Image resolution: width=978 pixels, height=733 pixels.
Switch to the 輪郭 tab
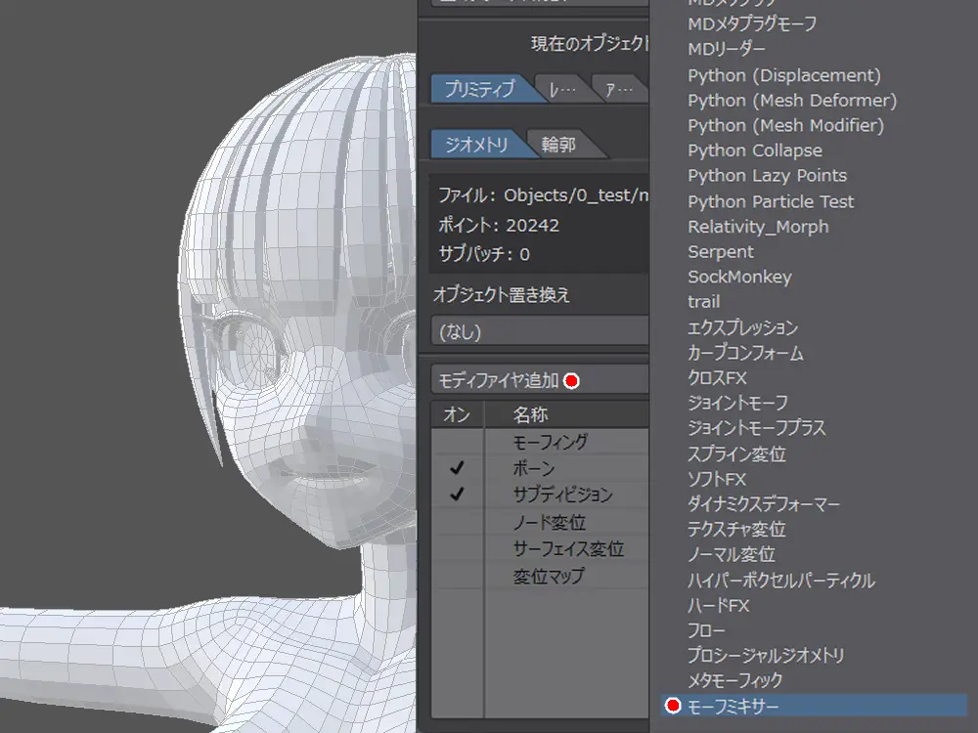point(559,145)
